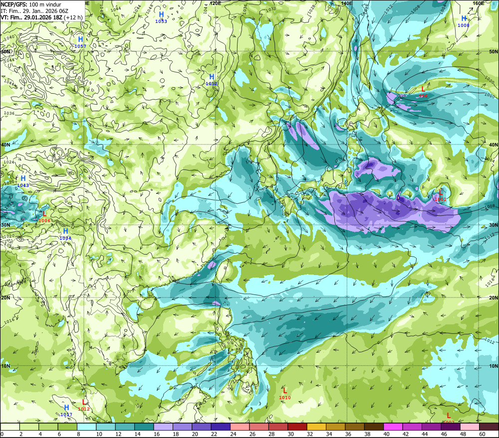
Task: Click the legend value 36
Action: point(348,434)
